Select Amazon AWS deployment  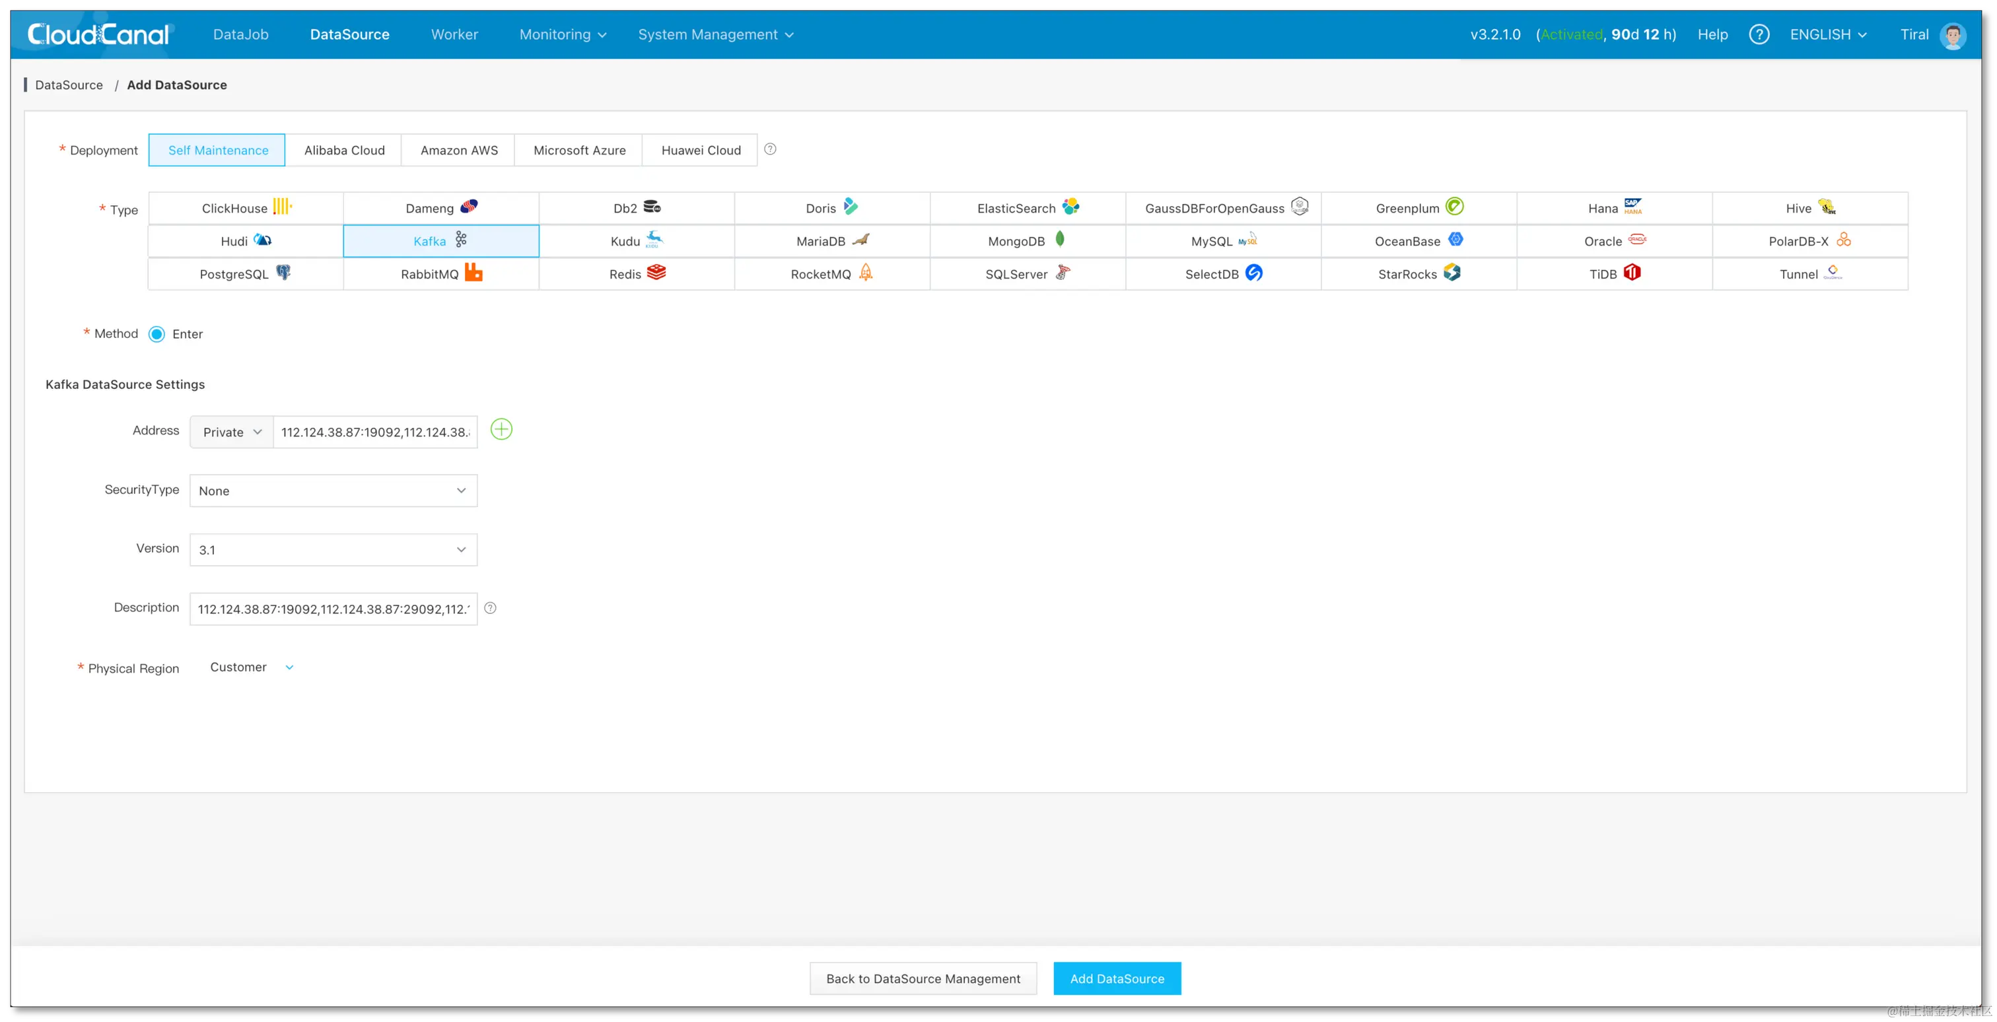tap(459, 150)
